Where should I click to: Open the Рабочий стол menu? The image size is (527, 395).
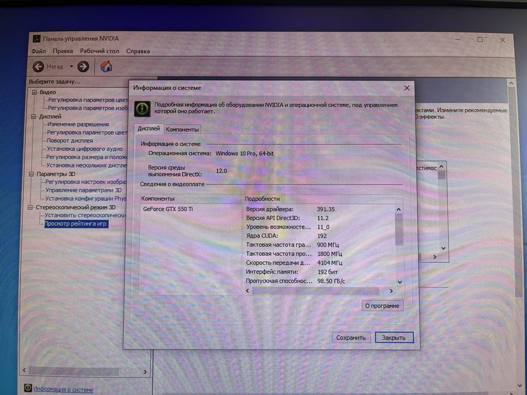point(99,51)
